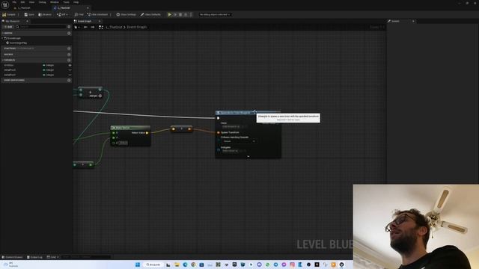The image size is (479, 269).
Task: Collapse the GRAPHS section
Action: tap(3, 33)
